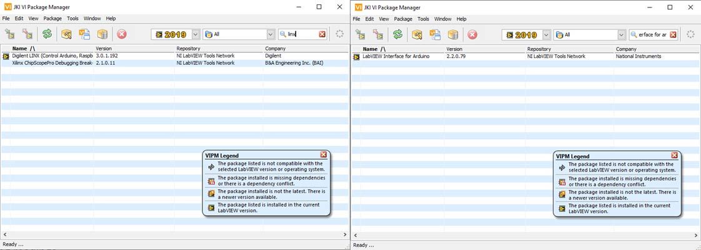Click Install Package icon in the linx-search window
Viewport: 701px width, 250px height.
click(9, 34)
